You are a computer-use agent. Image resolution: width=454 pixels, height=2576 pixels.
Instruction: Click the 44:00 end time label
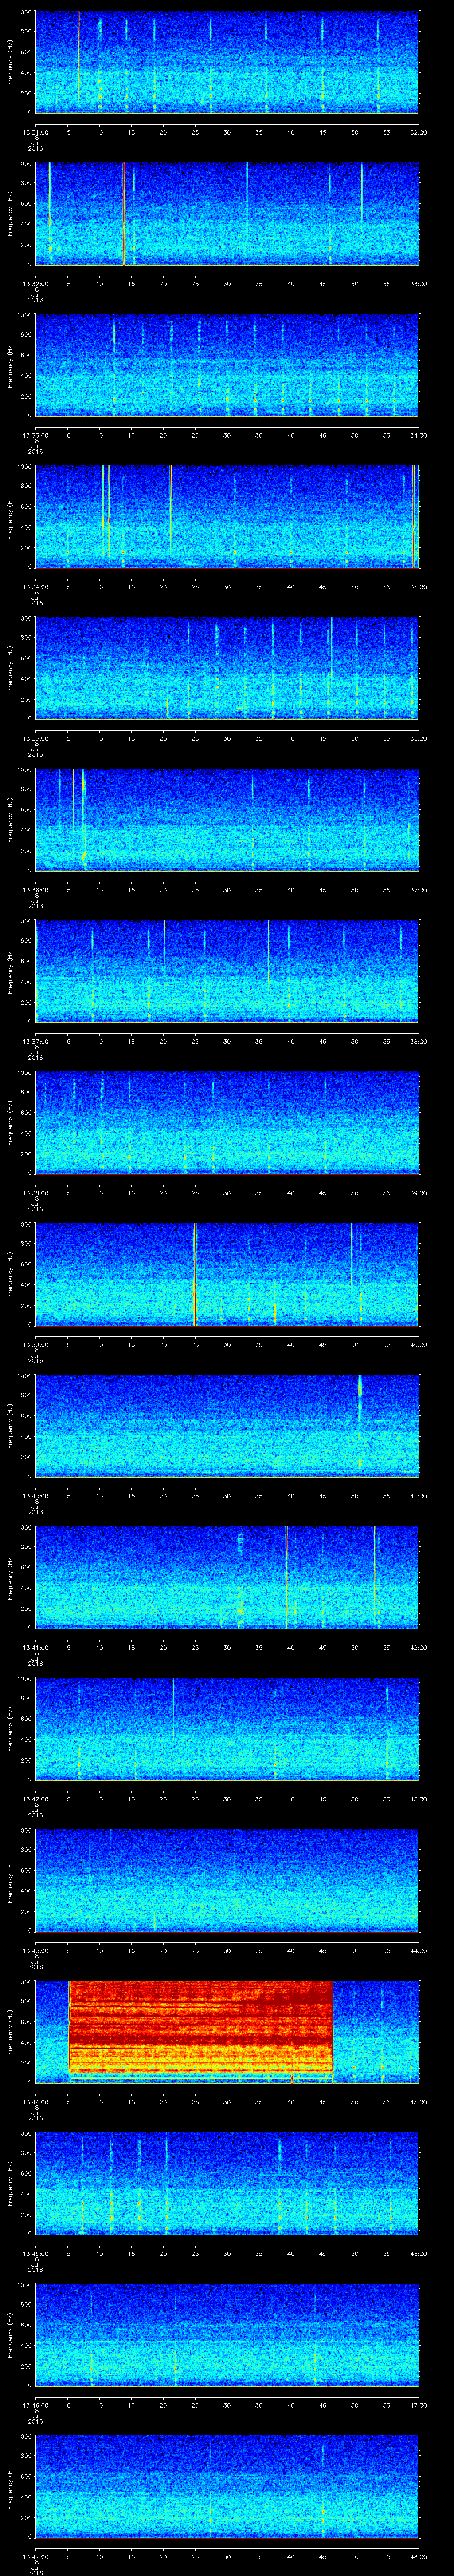[418, 1950]
